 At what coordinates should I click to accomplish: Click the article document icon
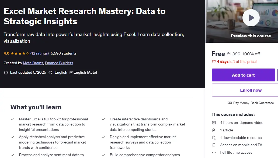pos(214,130)
